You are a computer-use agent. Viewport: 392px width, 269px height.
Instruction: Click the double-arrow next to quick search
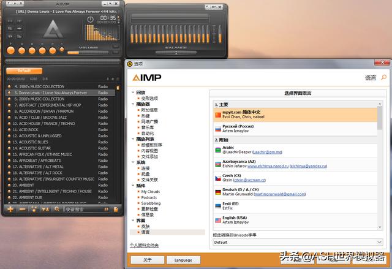coord(107,209)
